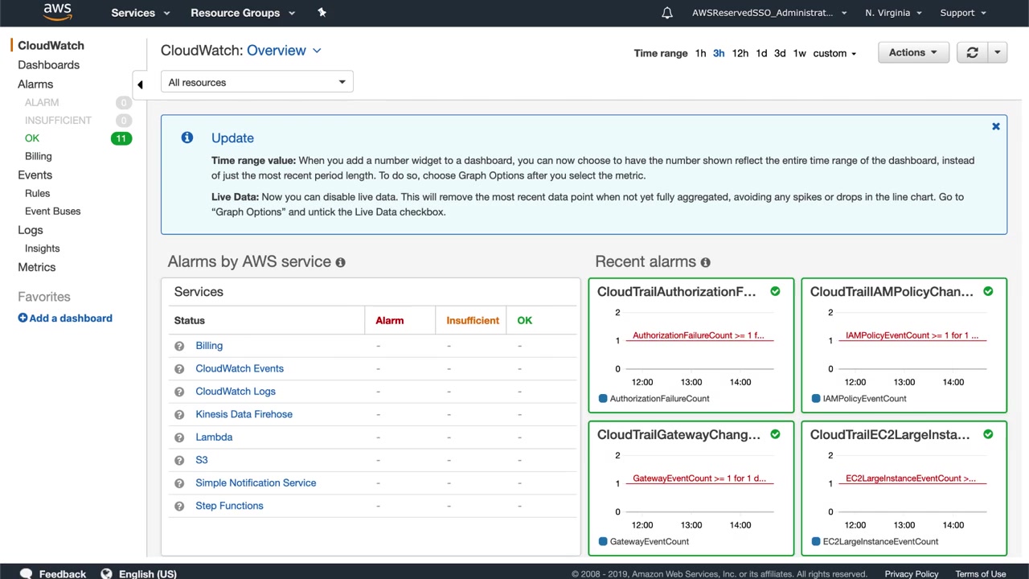
Task: Open the All resources dropdown
Action: 257,82
